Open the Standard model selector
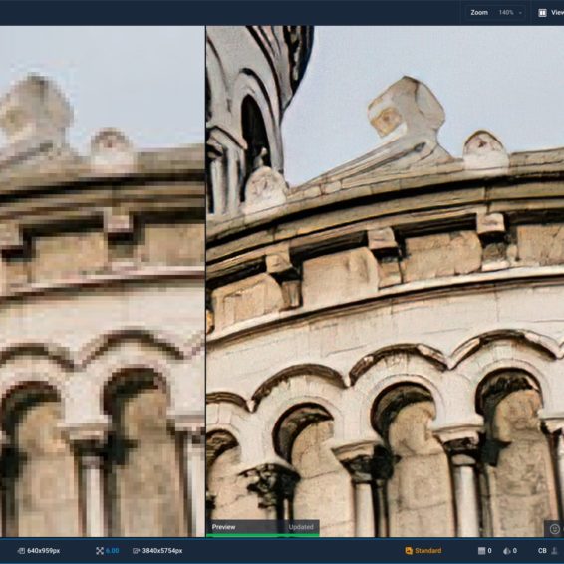This screenshot has height=564, width=564. 423,551
